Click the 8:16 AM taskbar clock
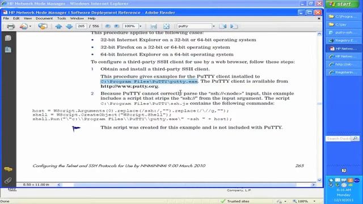The height and width of the screenshot is (204, 363). 344,190
